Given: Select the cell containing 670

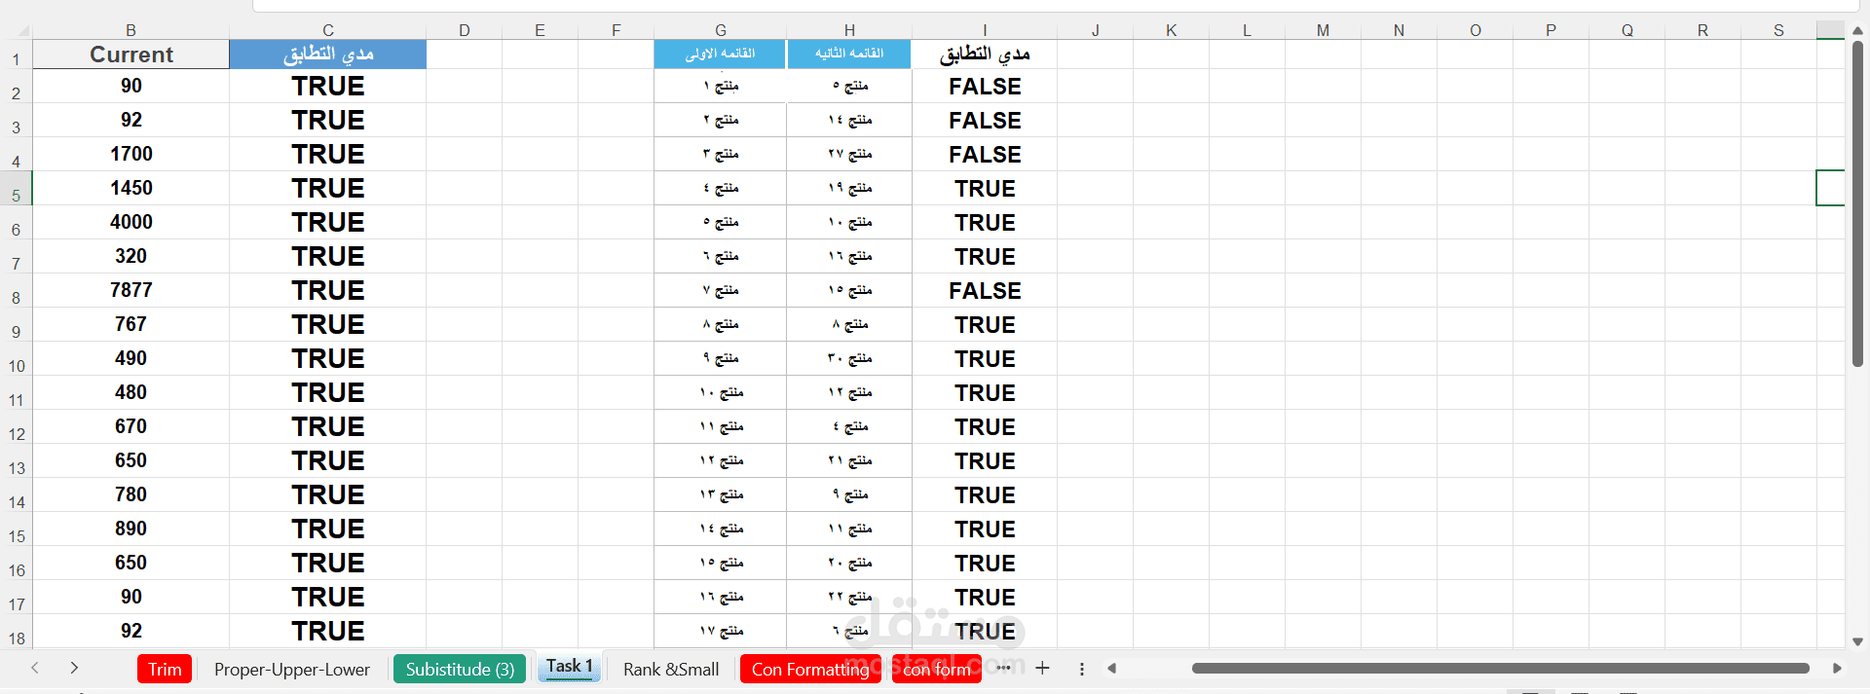Looking at the screenshot, I should point(131,426).
